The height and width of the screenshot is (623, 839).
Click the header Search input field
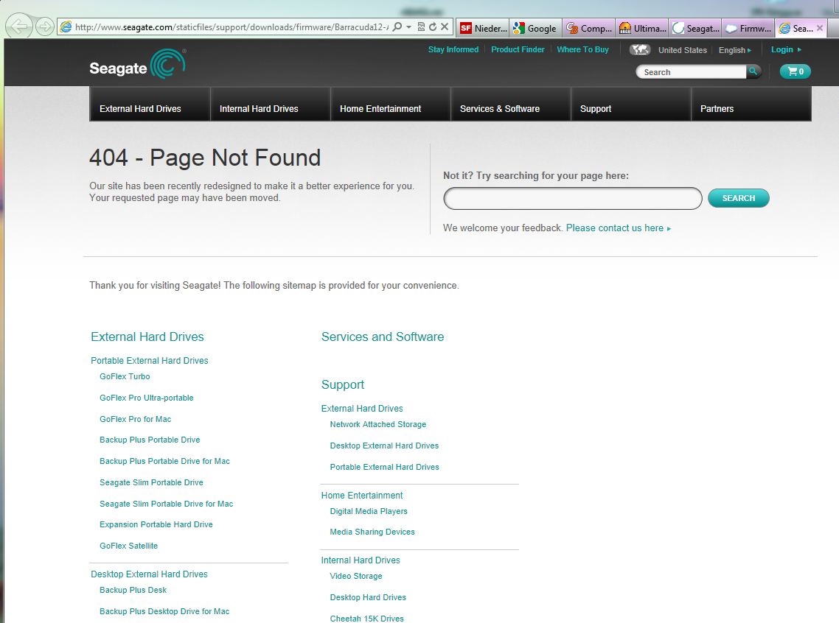(x=691, y=71)
